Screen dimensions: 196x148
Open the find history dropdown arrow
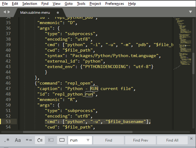tap(88, 140)
